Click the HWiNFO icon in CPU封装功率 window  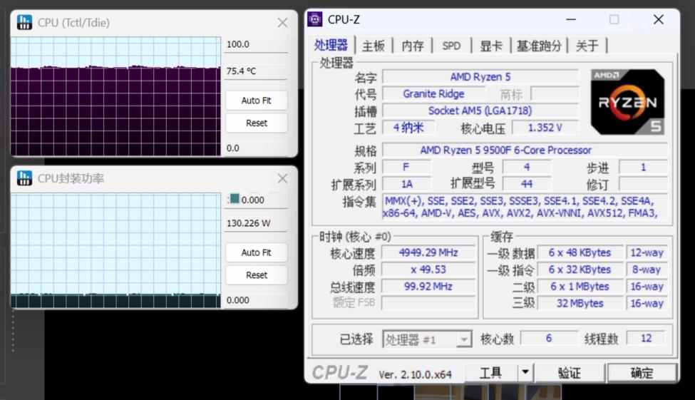pos(24,178)
